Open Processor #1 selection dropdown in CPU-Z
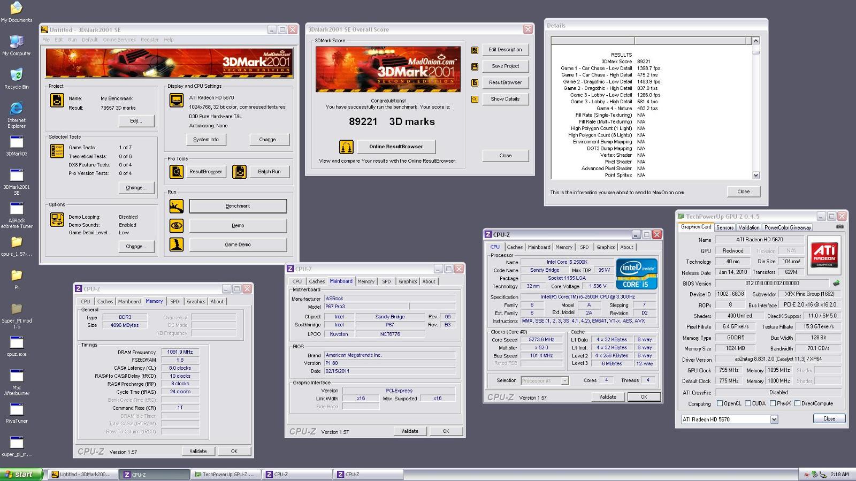 click(x=564, y=380)
